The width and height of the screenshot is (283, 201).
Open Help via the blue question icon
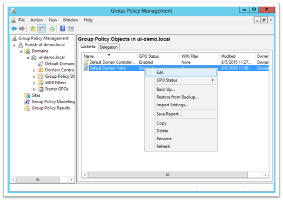pos(63,29)
